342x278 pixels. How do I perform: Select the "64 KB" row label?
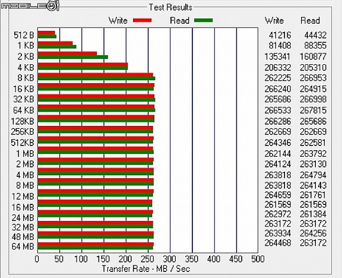24,110
